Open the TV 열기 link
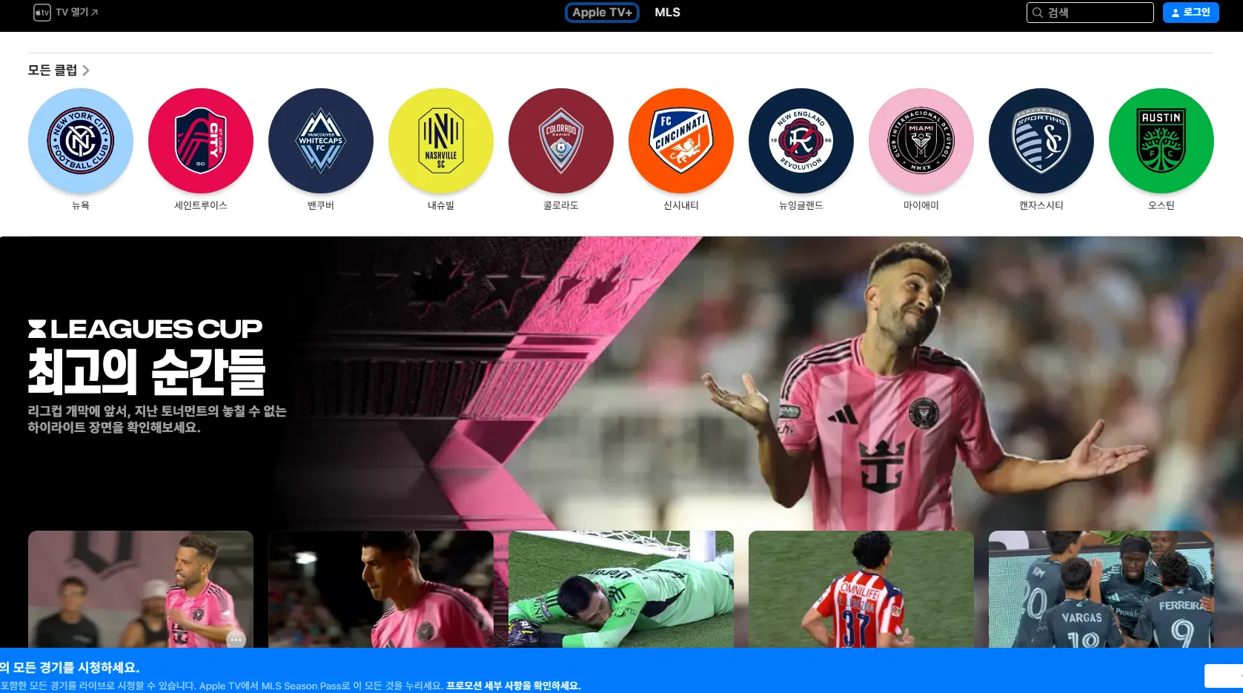Screen dimensions: 1243x693 [77, 13]
